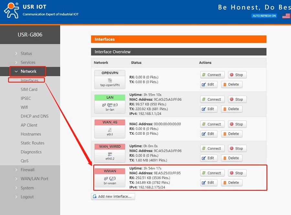The width and height of the screenshot is (291, 215).
Task: Delete the LAN interface
Action: coord(232,109)
